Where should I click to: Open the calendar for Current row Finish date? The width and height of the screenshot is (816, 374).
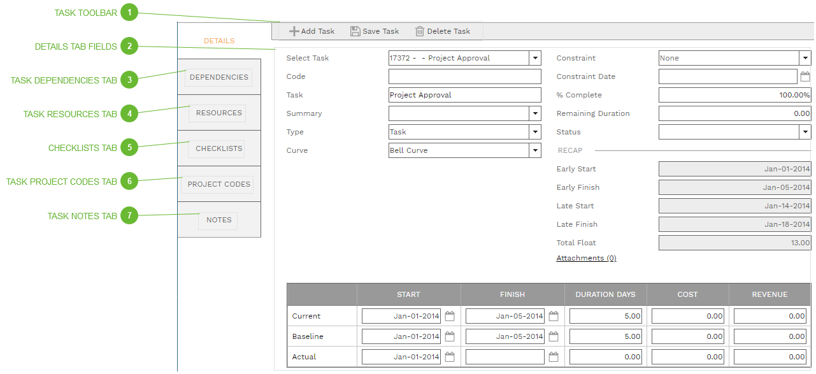[x=553, y=315]
